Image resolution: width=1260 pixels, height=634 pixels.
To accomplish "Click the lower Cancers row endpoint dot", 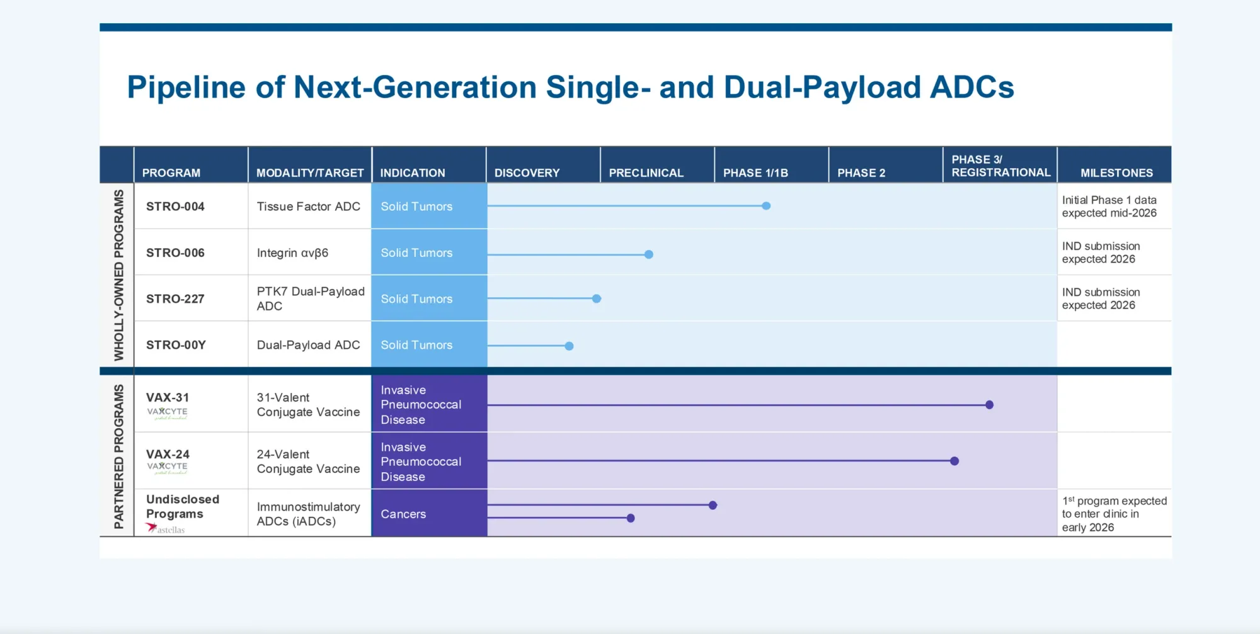I will click(631, 518).
